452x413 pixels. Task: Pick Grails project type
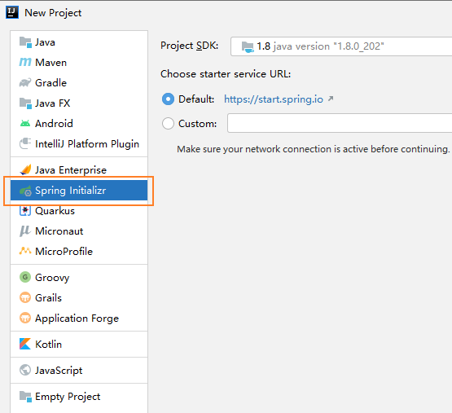tap(79, 297)
